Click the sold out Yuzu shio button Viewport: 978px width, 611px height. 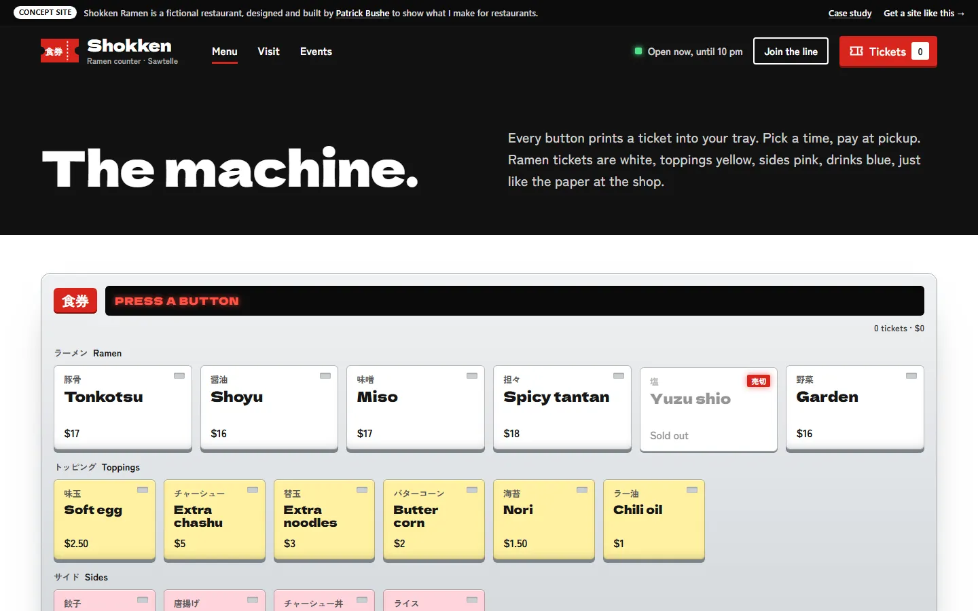pos(708,409)
